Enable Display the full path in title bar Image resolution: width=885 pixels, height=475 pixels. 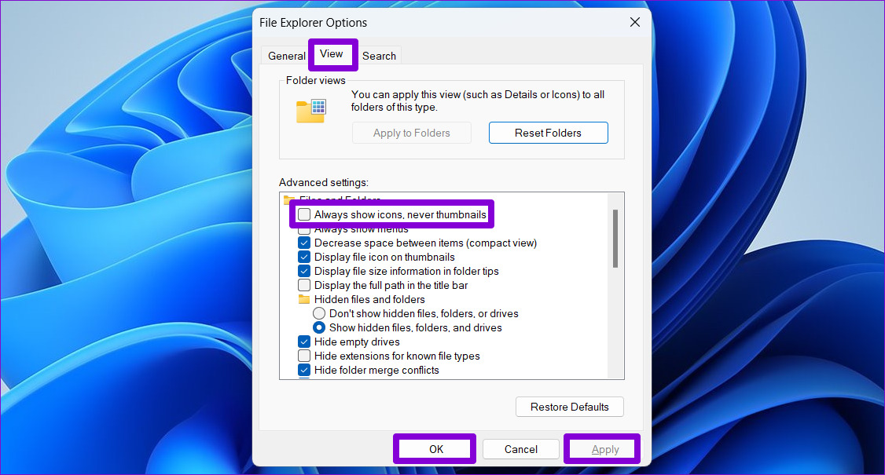point(304,285)
